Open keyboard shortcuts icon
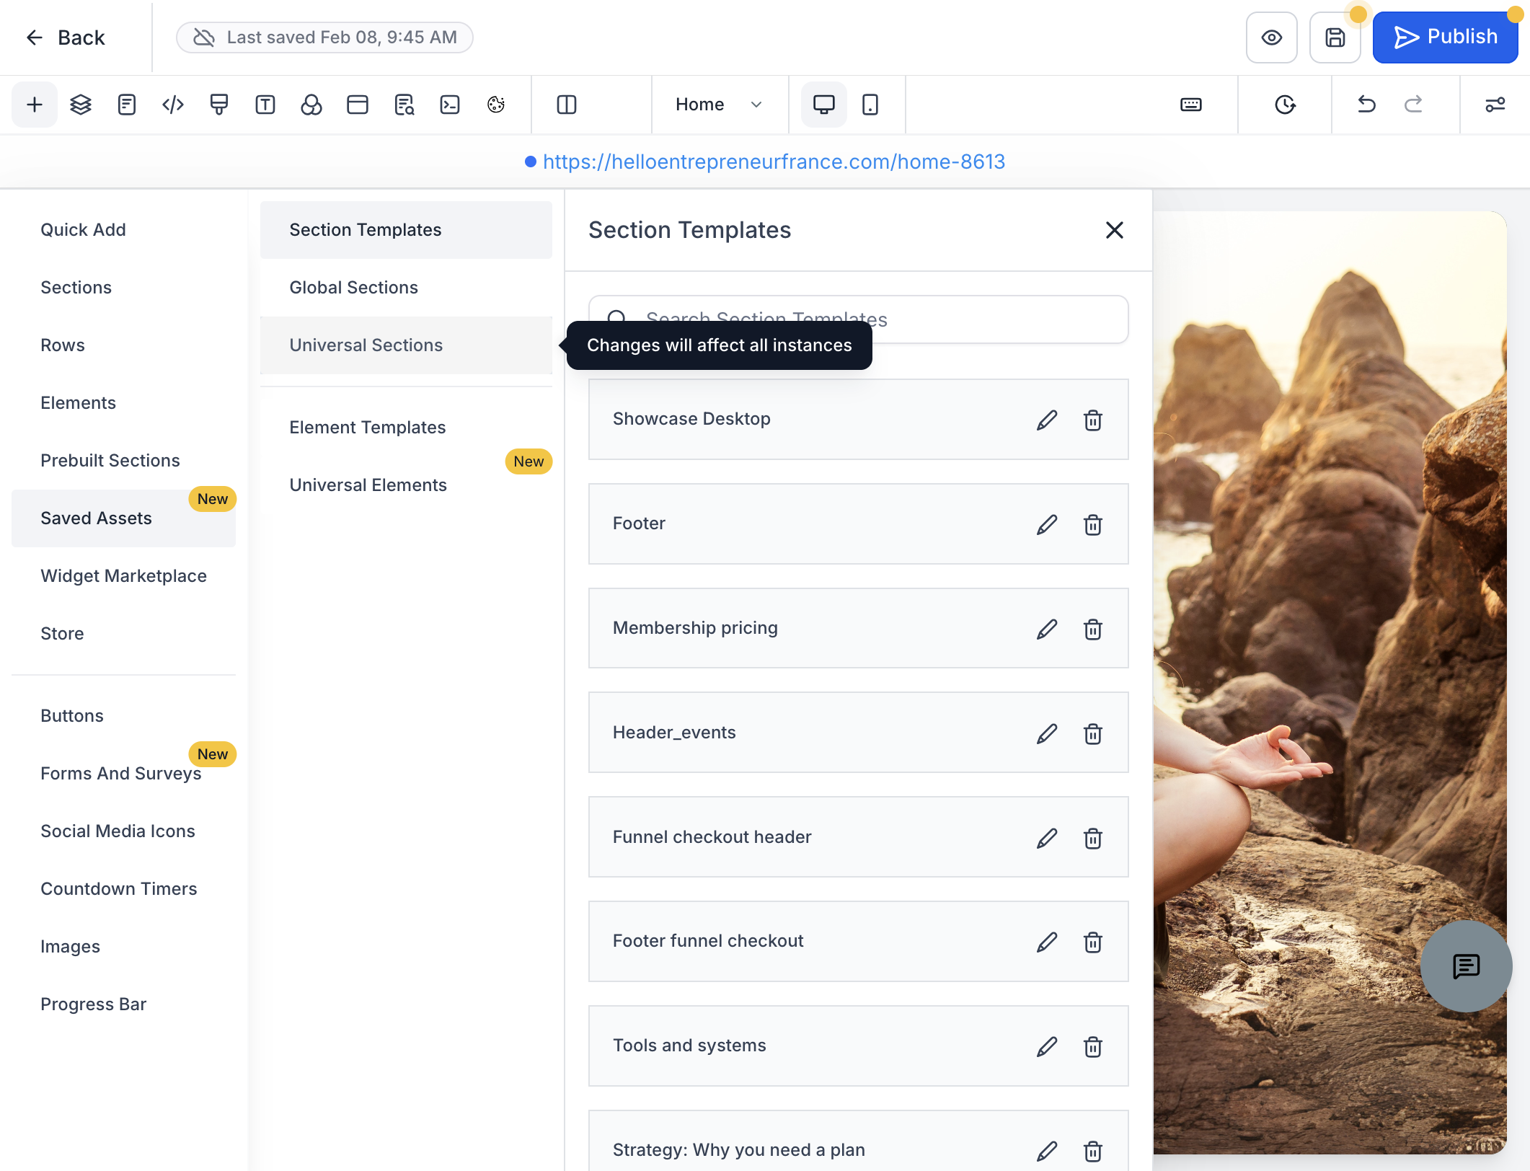1530x1171 pixels. pos(1191,105)
